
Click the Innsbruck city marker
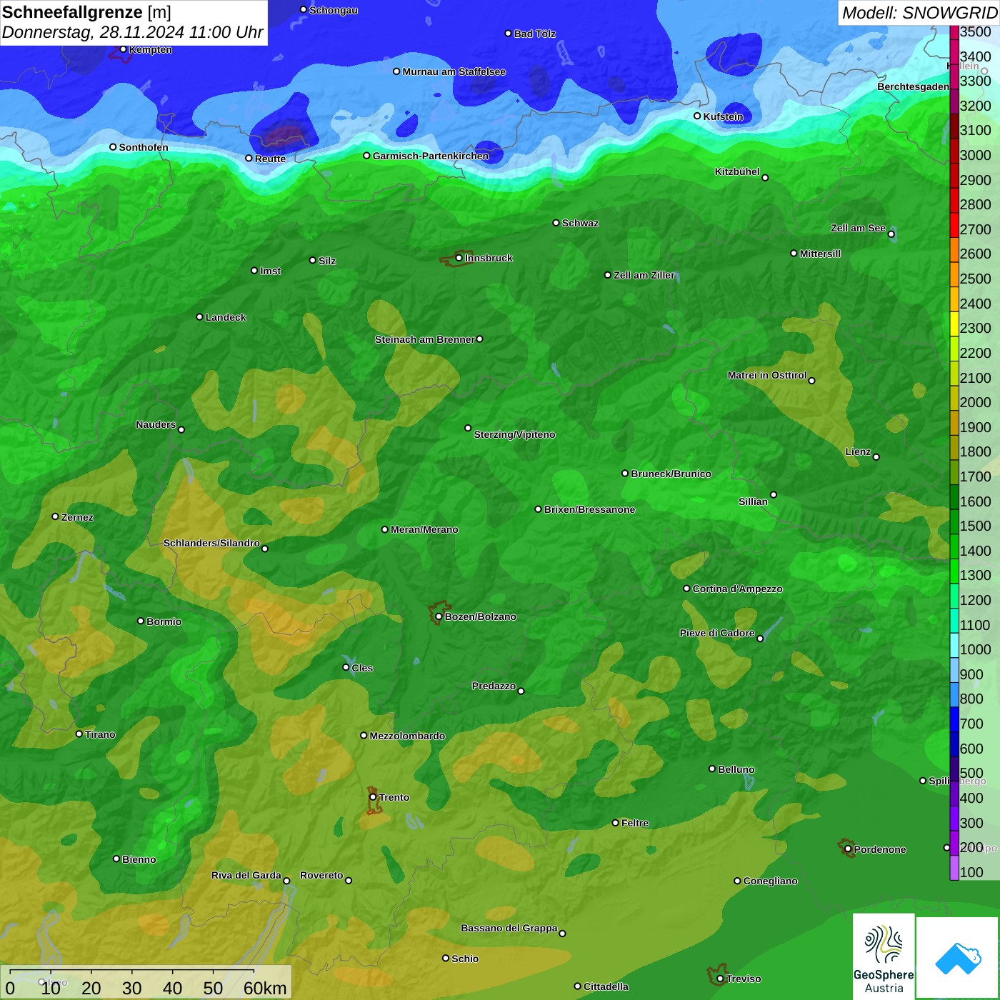pos(459,258)
